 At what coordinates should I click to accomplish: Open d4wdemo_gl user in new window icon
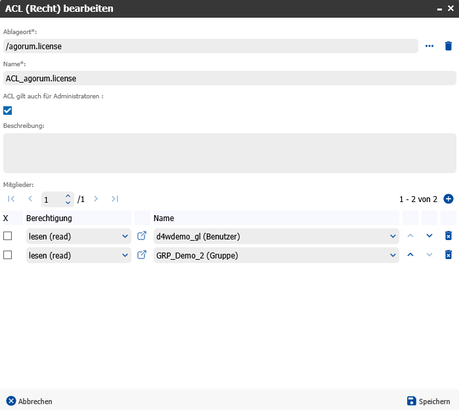pyautogui.click(x=142, y=236)
